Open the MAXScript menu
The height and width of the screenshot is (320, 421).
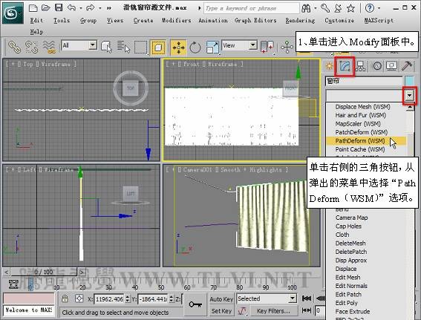[x=379, y=20]
